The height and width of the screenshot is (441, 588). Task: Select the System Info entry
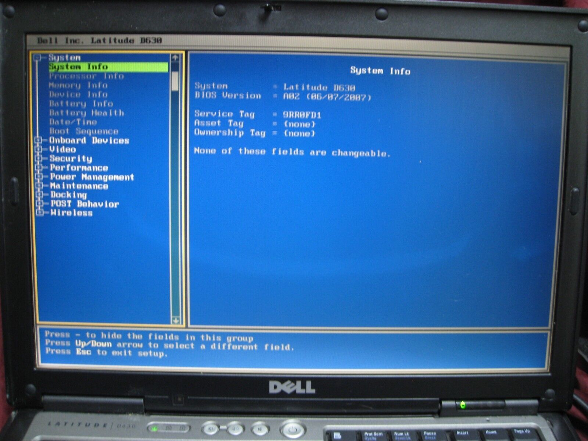(x=108, y=67)
